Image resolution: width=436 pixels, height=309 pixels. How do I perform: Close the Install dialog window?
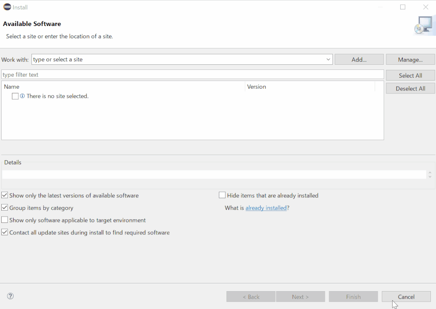425,7
